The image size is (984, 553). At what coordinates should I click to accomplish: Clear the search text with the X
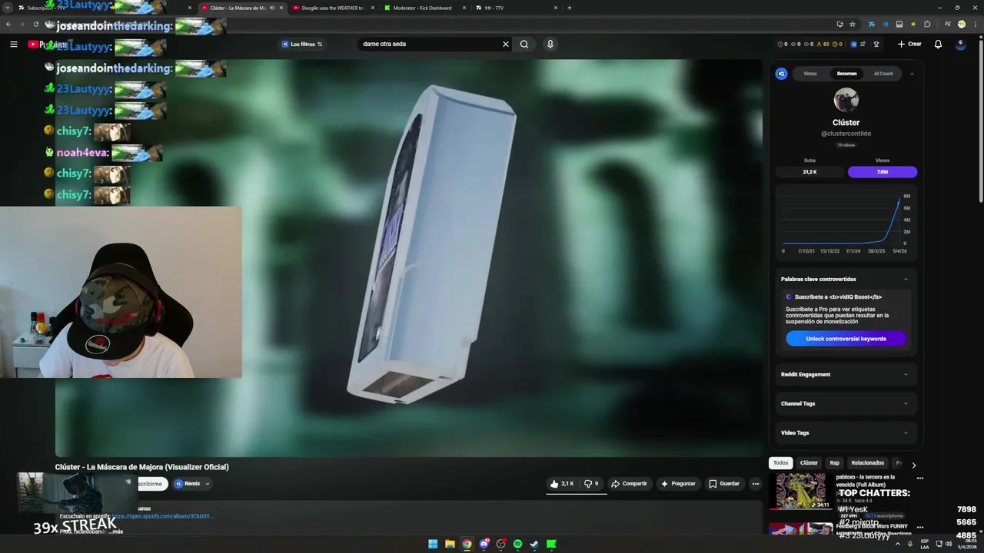[506, 45]
